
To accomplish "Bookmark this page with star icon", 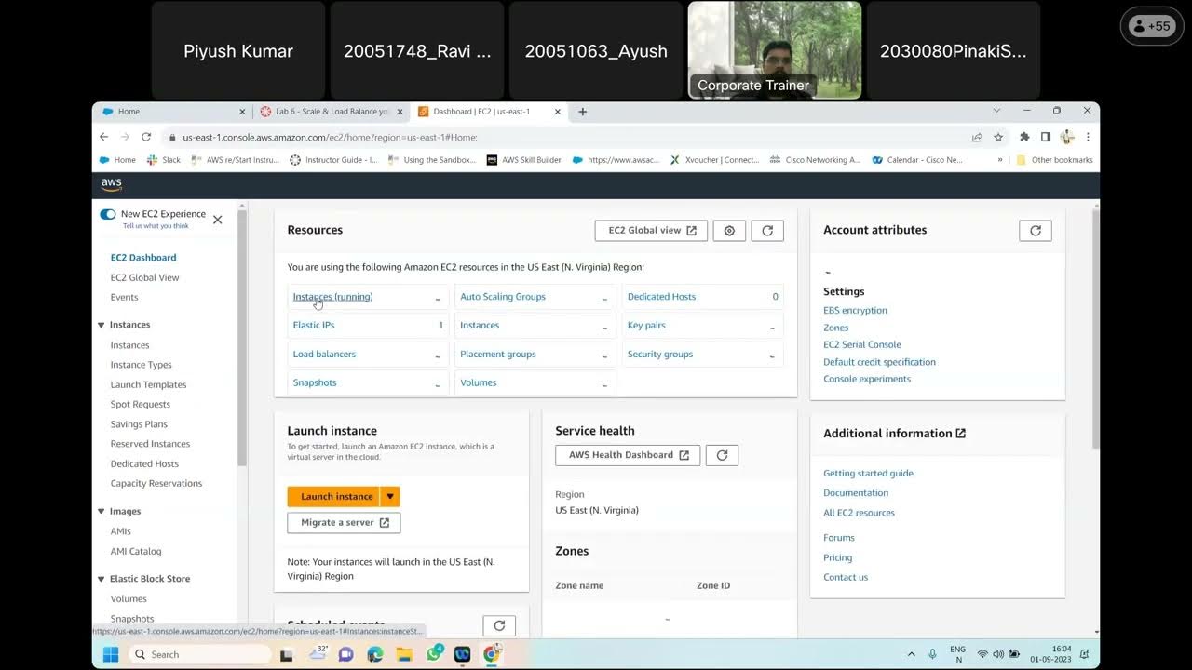I will [998, 137].
